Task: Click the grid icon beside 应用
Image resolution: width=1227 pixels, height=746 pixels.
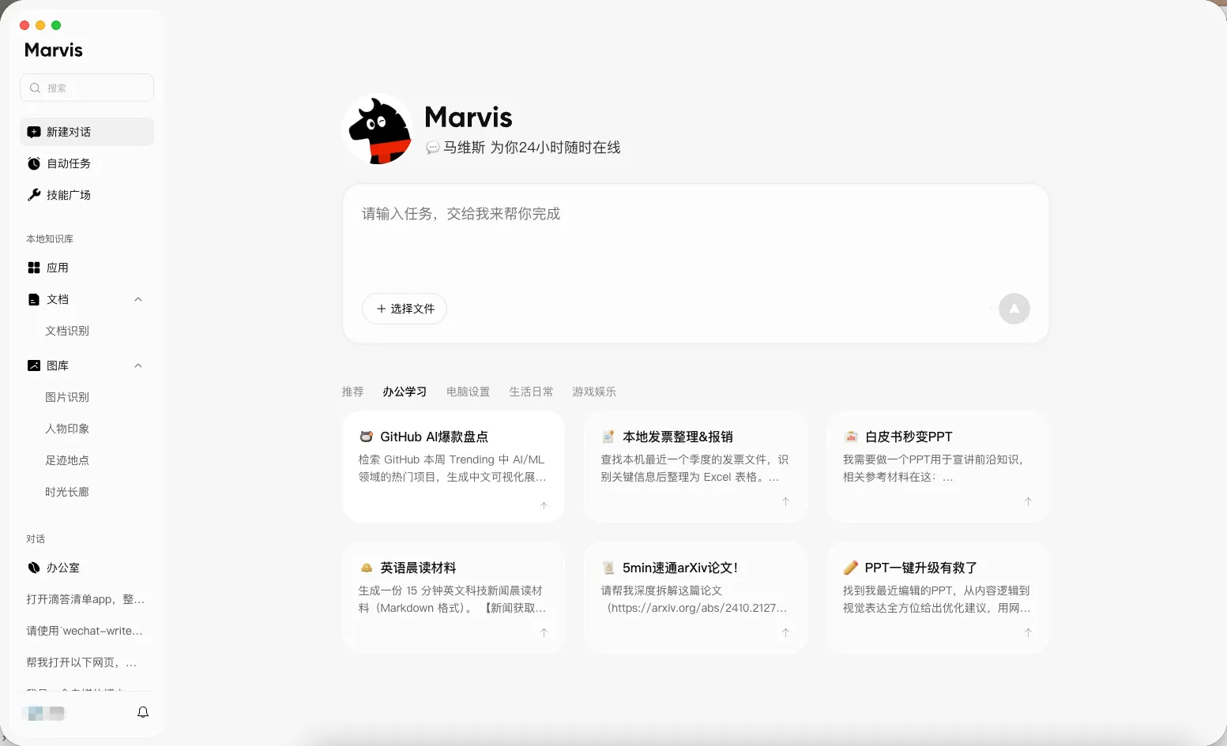Action: point(34,268)
